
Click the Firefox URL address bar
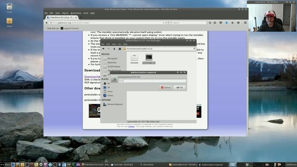tap(106, 23)
